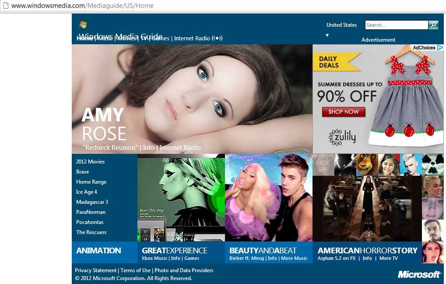Open the Terms of Use link
Image resolution: width=446 pixels, height=284 pixels.
pyautogui.click(x=135, y=270)
